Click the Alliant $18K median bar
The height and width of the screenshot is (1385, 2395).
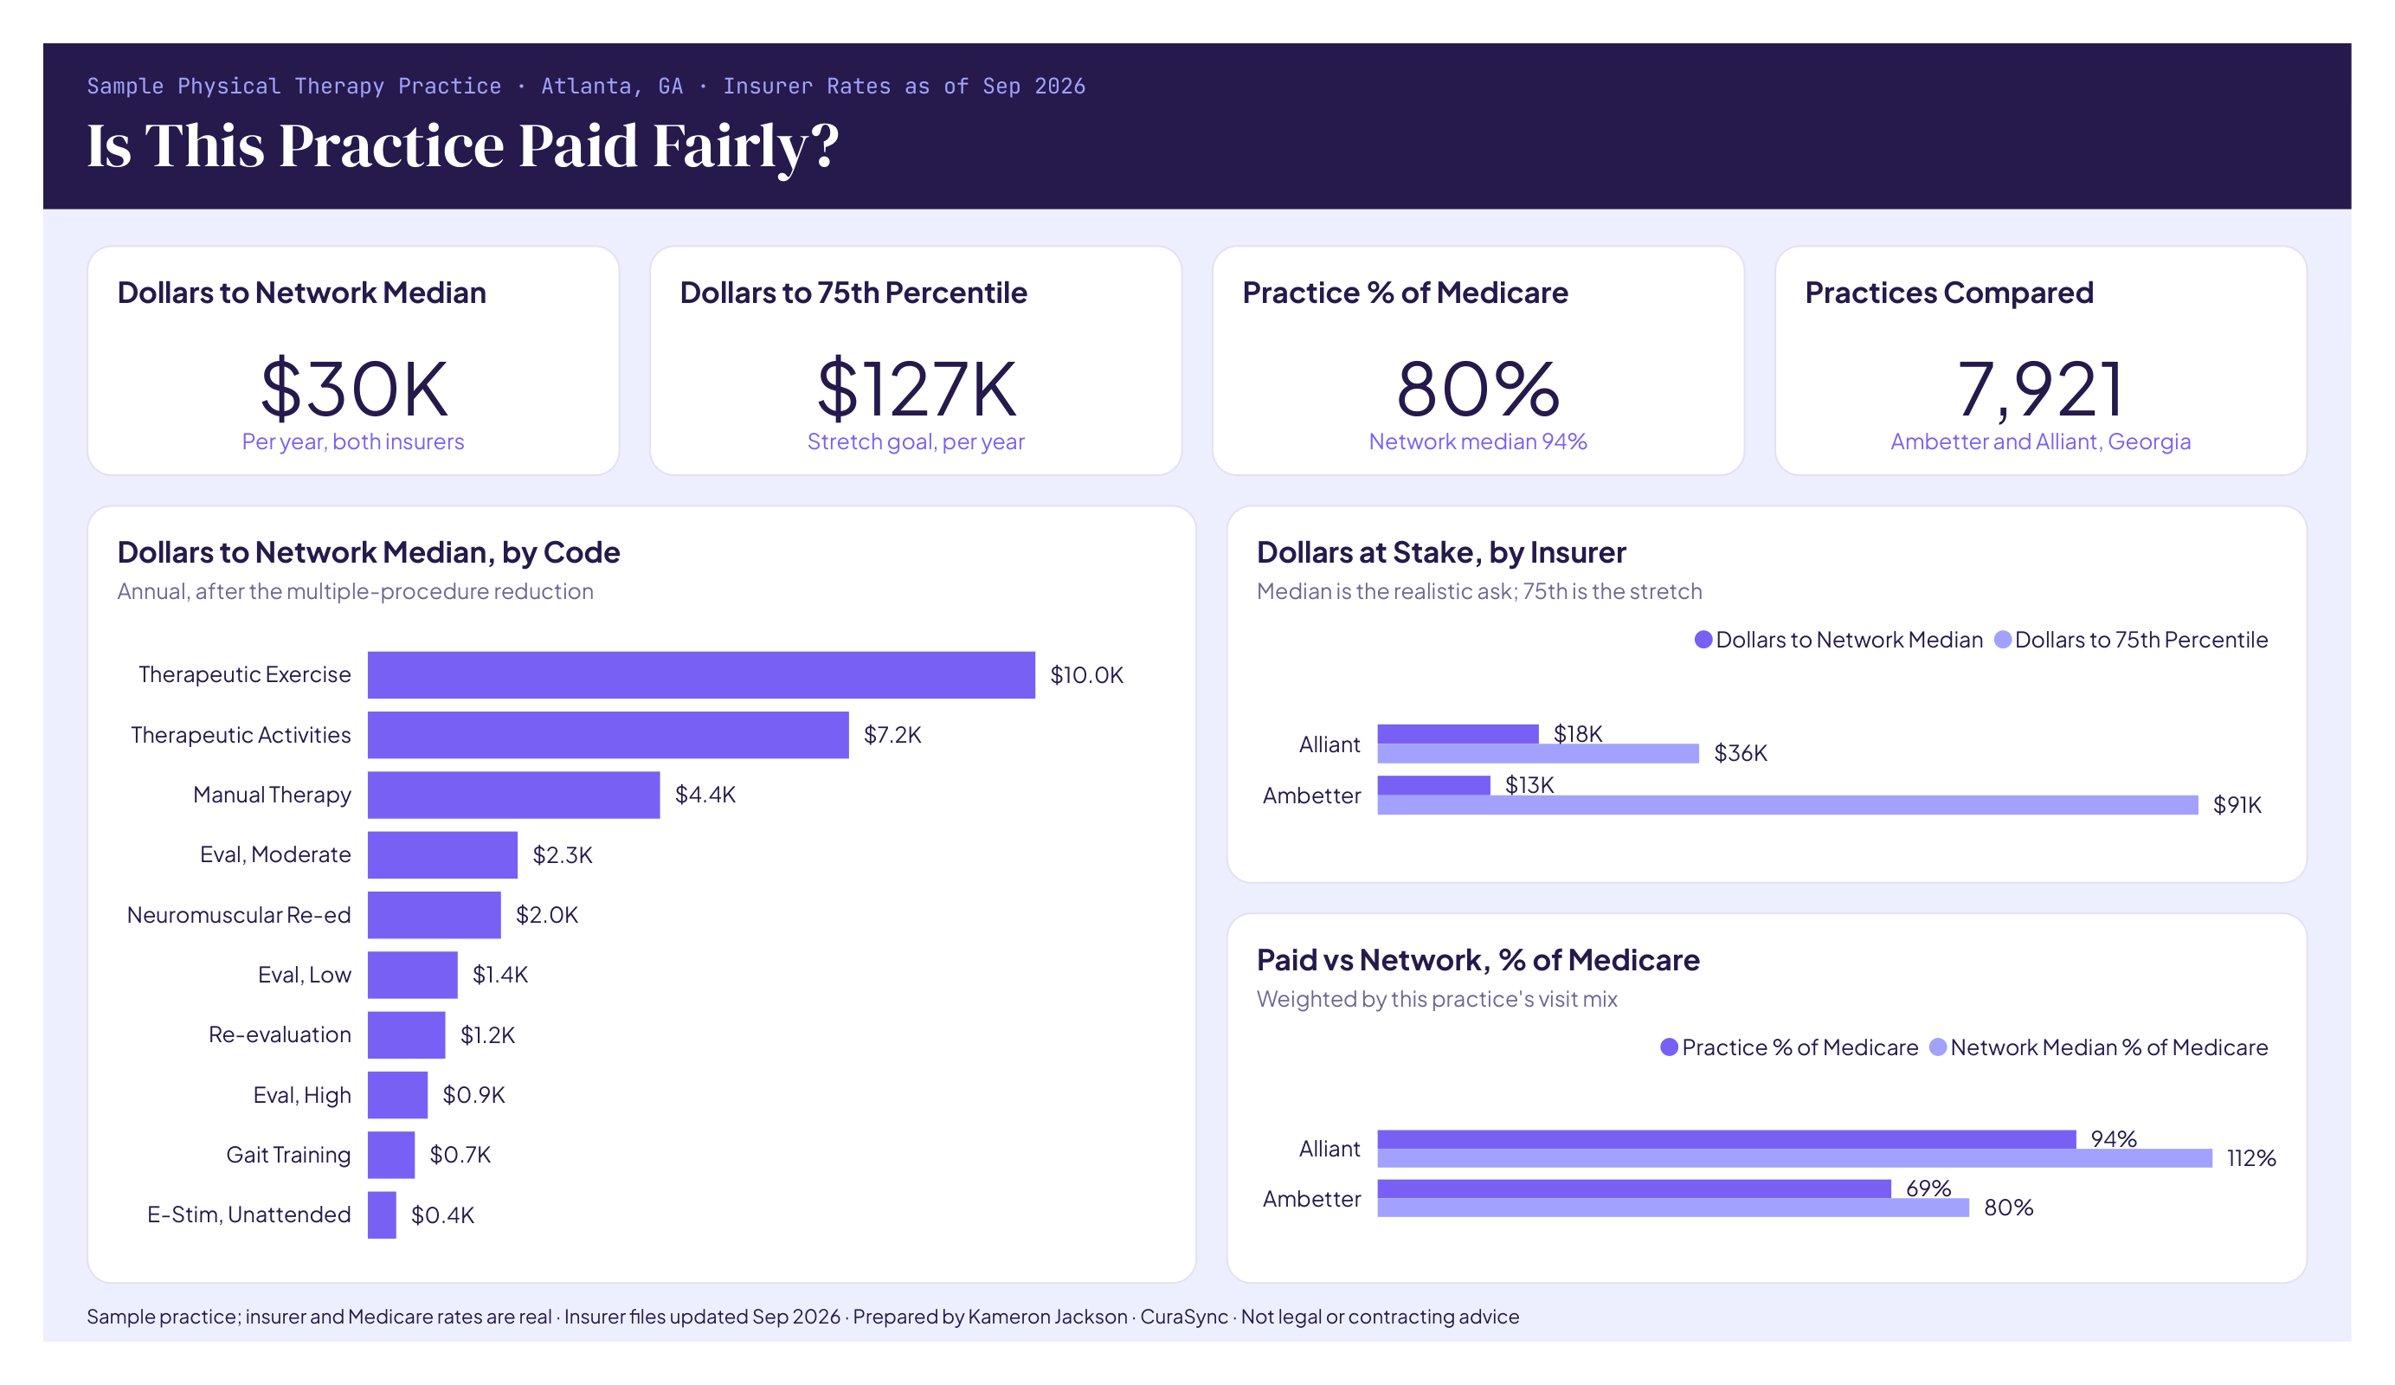click(x=1458, y=734)
